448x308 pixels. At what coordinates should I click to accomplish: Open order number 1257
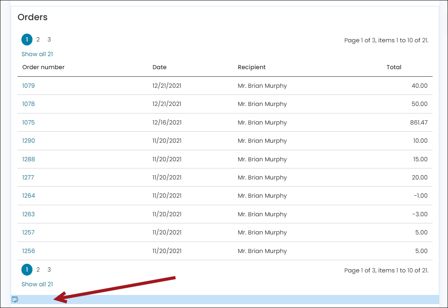pyautogui.click(x=28, y=232)
